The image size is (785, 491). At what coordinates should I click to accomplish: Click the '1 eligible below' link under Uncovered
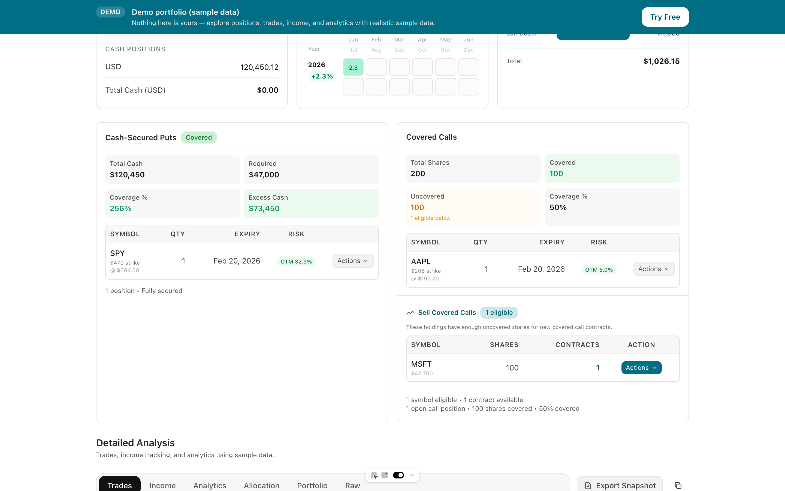(430, 218)
